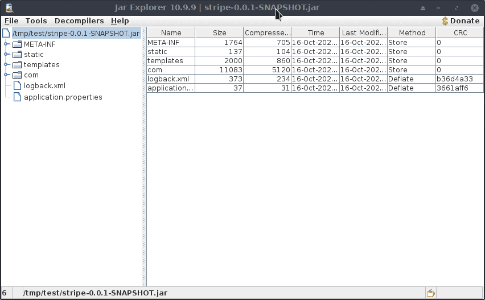The width and height of the screenshot is (485, 300).
Task: Select the logback.xml row in table
Action: click(171, 79)
